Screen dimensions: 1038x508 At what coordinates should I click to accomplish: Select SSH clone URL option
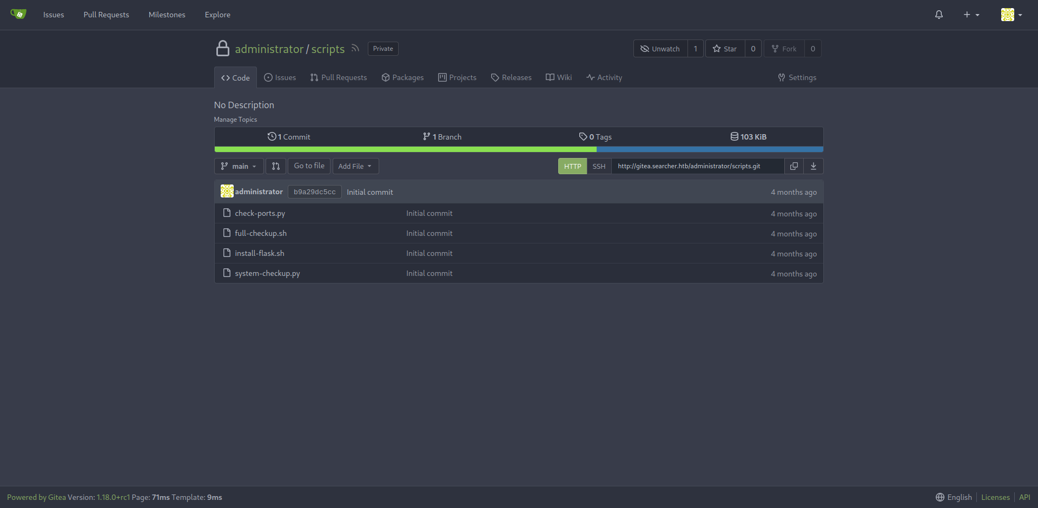point(599,166)
